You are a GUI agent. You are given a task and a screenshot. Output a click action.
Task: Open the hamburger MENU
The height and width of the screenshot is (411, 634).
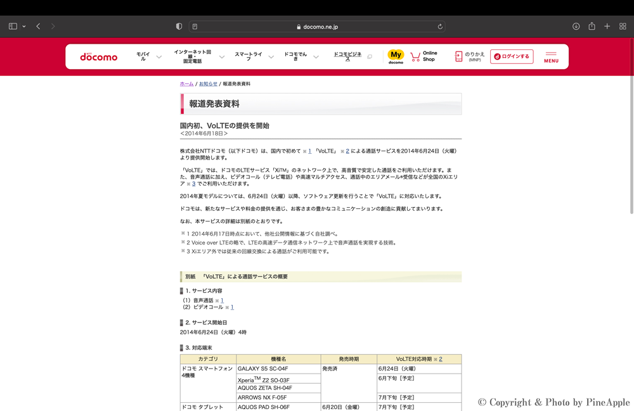(x=551, y=57)
